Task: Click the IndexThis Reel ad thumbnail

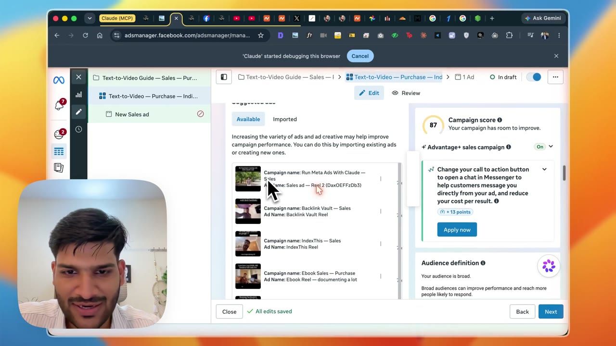Action: click(x=248, y=244)
